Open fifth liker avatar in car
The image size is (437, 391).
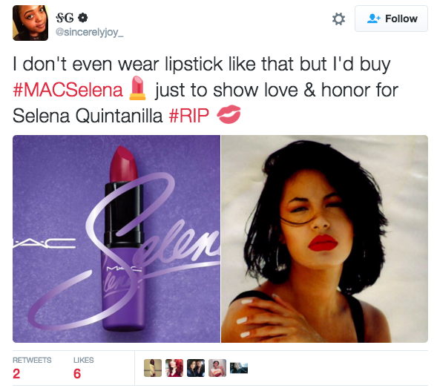click(x=239, y=368)
